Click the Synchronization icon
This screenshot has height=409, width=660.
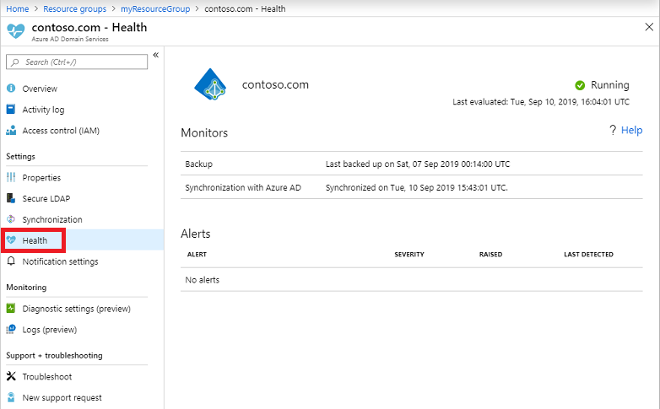(x=11, y=219)
